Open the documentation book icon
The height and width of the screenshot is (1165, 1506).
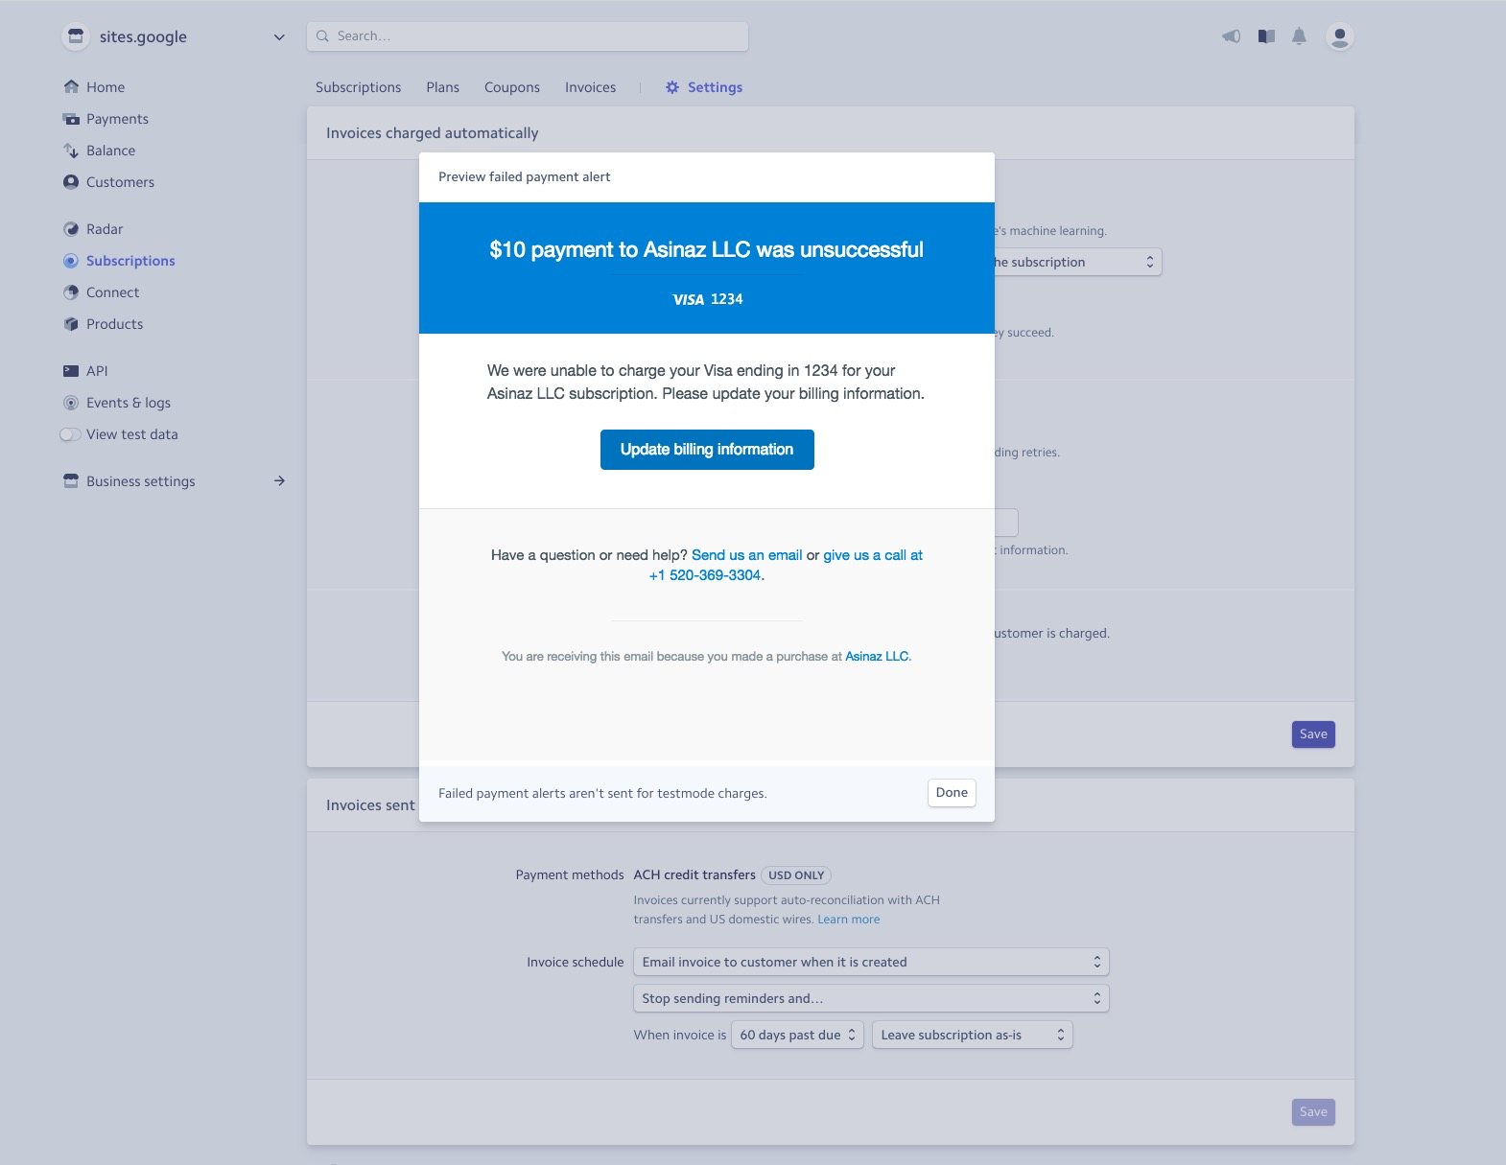coord(1266,36)
